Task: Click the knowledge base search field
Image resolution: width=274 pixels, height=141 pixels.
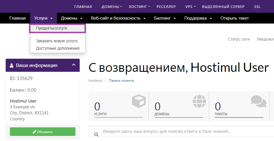Action: 182,132
